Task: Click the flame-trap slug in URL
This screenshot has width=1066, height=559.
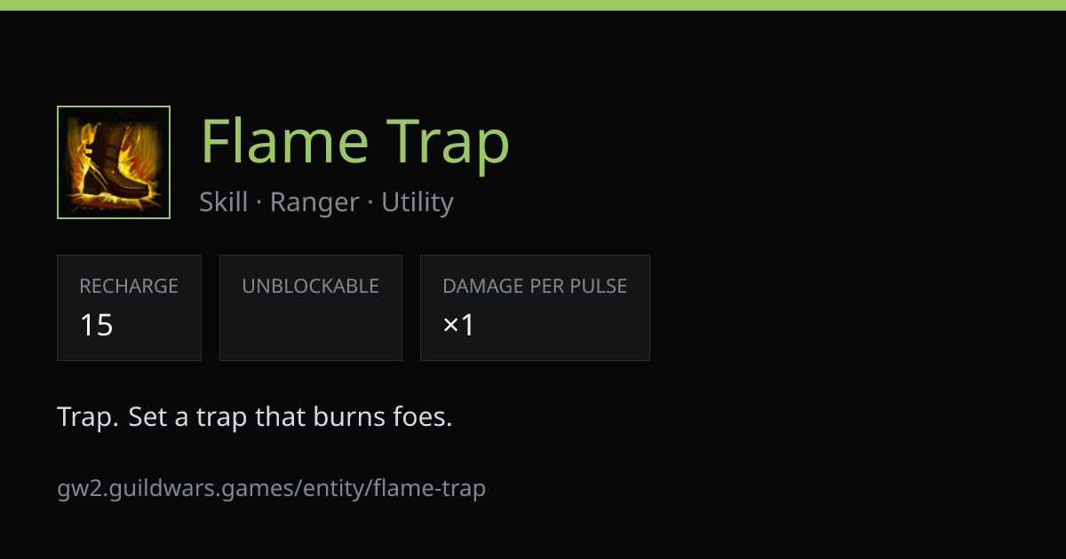Action: click(429, 489)
